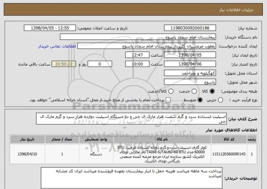Click the delivery province کهگیلویه و بویراحمد field
The image size is (267, 189).
point(190,73)
